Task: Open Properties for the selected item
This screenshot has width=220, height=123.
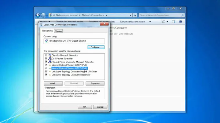Action: click(95, 83)
